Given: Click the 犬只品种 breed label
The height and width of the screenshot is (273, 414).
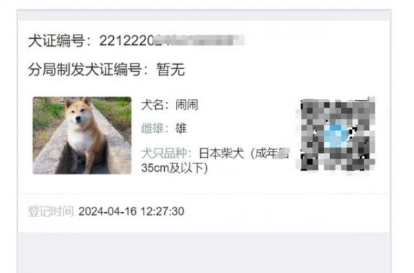Looking at the screenshot, I should click(x=164, y=153).
